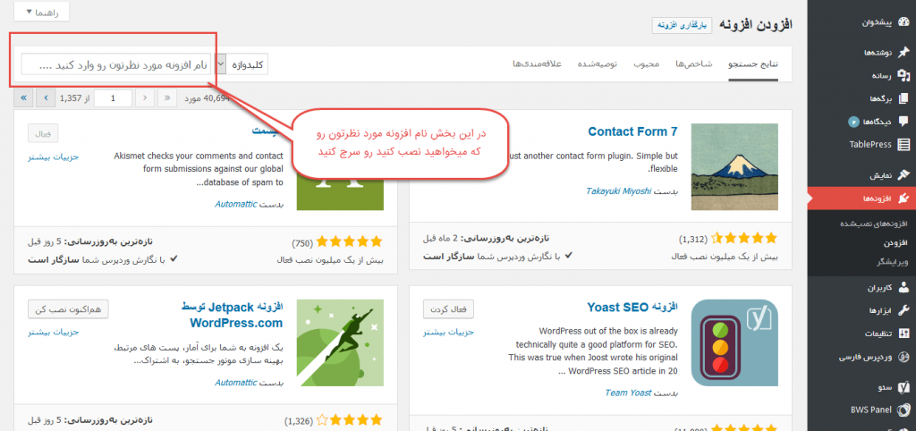This screenshot has width=916, height=431.
Task: Click the plug icon beside افزونه‌ها
Action: [x=903, y=199]
